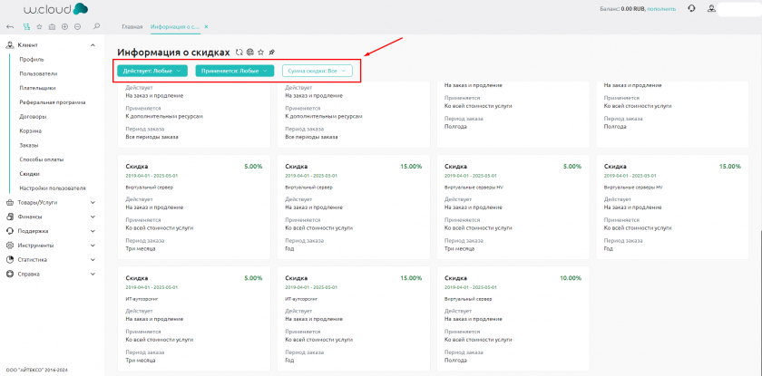Click the w.cloud logo
This screenshot has width=762, height=376.
tap(55, 9)
